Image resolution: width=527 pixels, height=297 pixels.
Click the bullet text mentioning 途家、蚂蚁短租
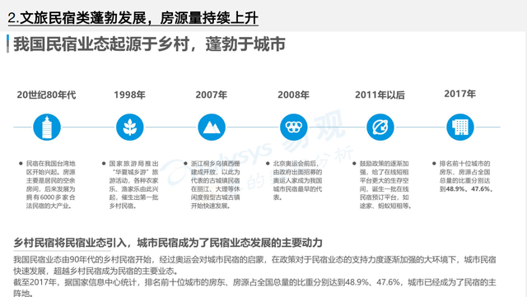pos(385,184)
